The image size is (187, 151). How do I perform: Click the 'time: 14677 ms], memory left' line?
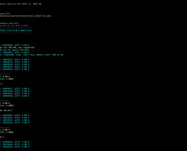(x=32, y=55)
